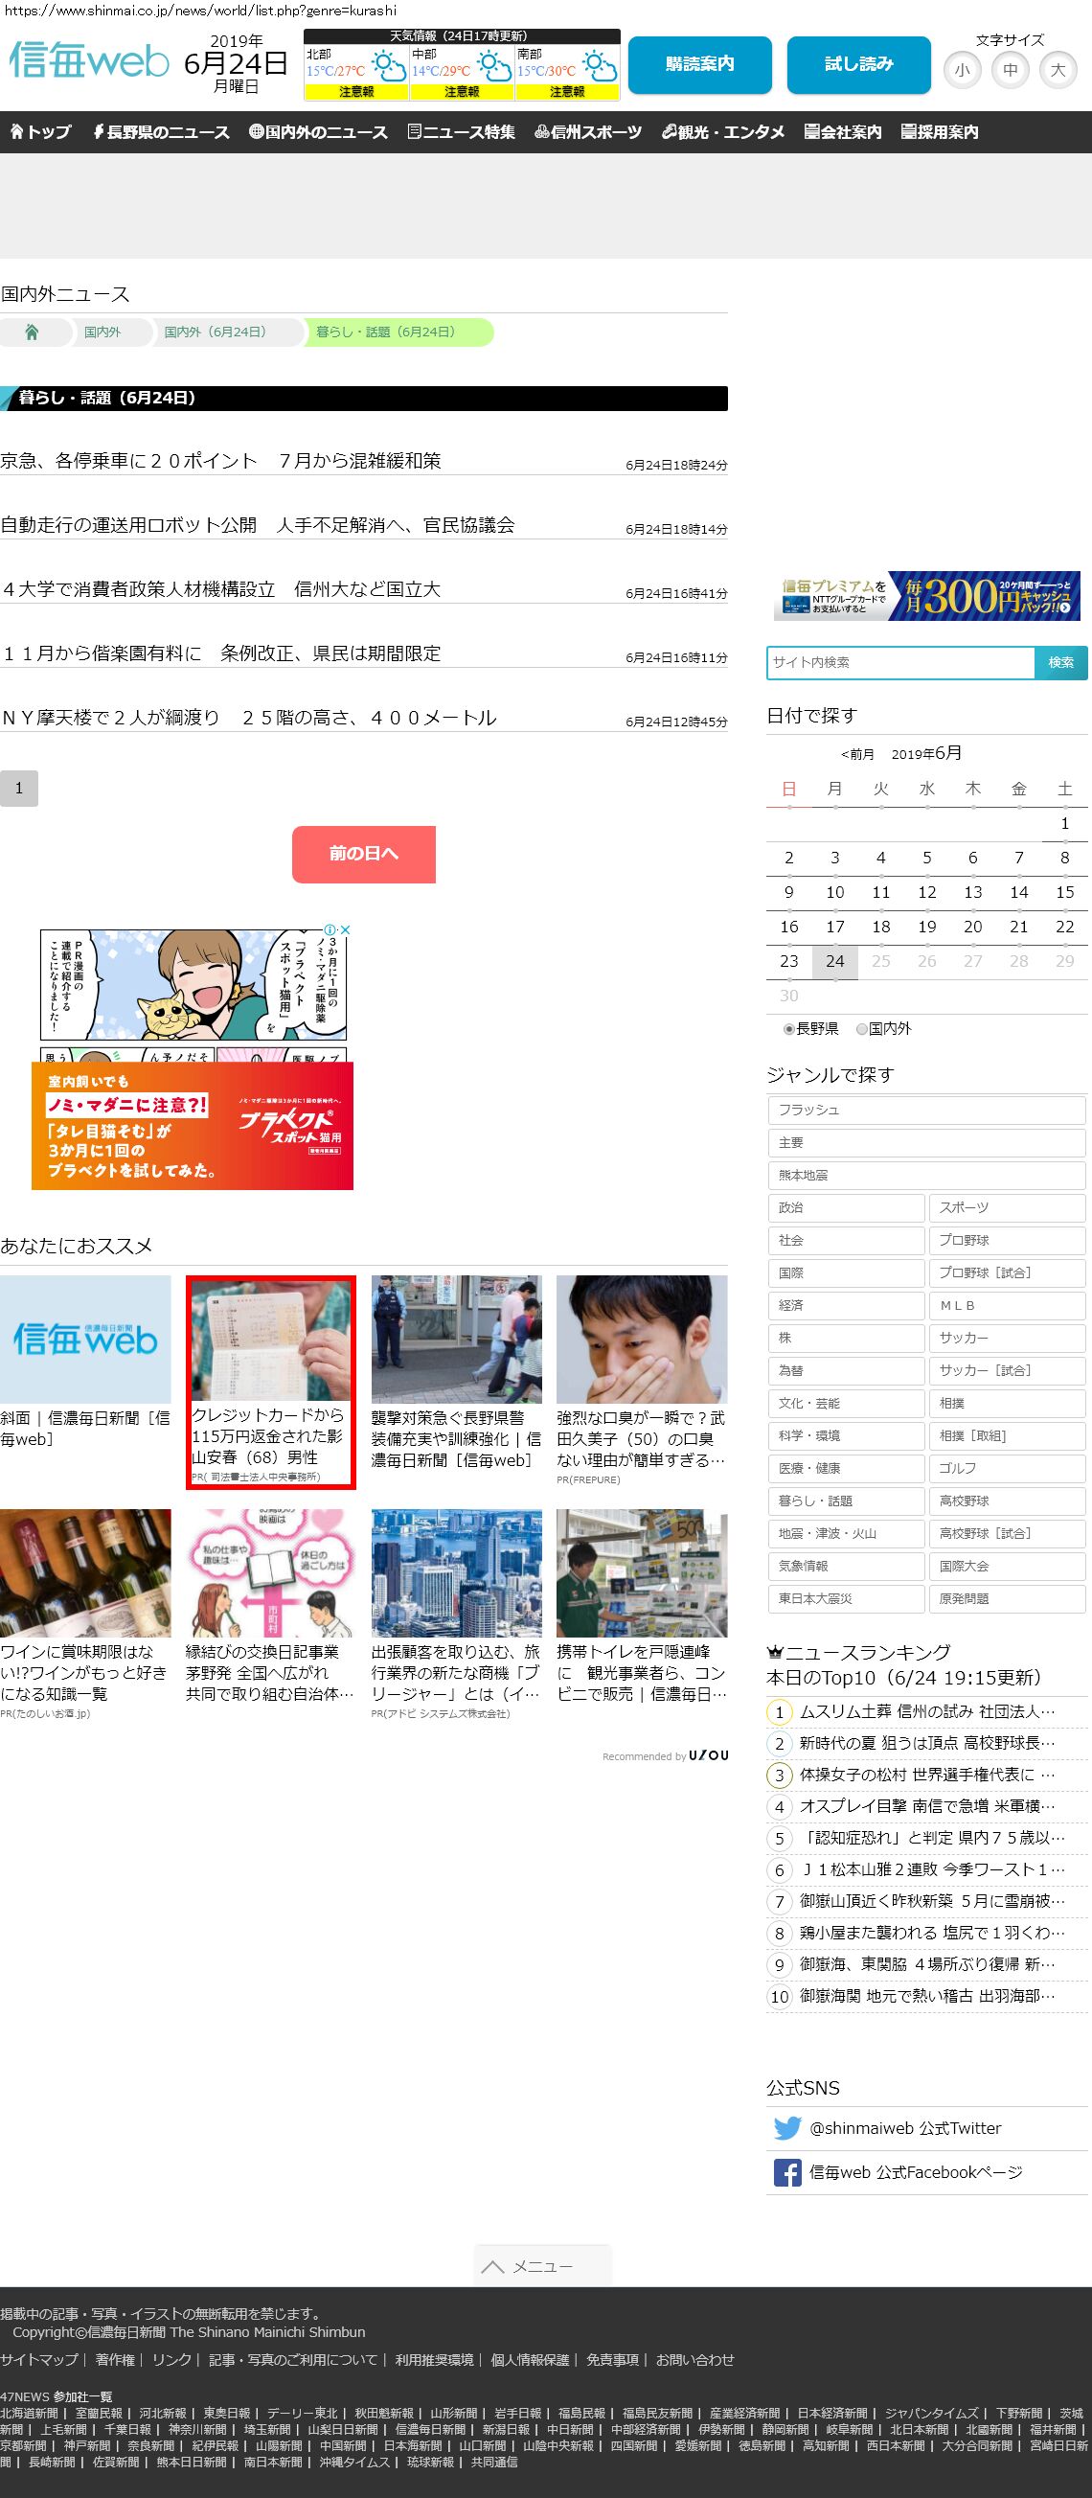
Task: Set text size to small (小)
Action: tap(962, 70)
